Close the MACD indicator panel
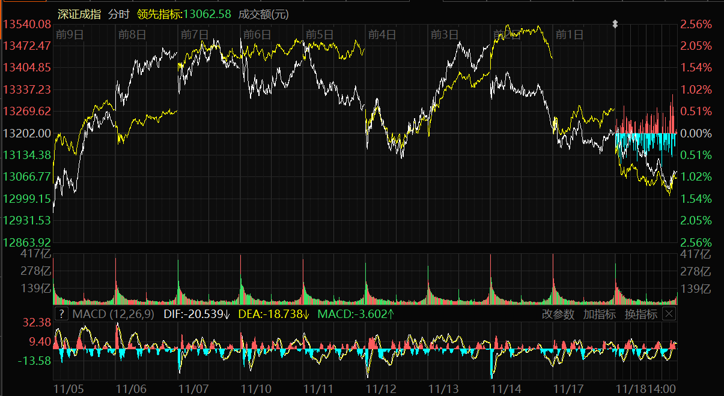Image resolution: width=724 pixels, height=396 pixels. (x=669, y=314)
